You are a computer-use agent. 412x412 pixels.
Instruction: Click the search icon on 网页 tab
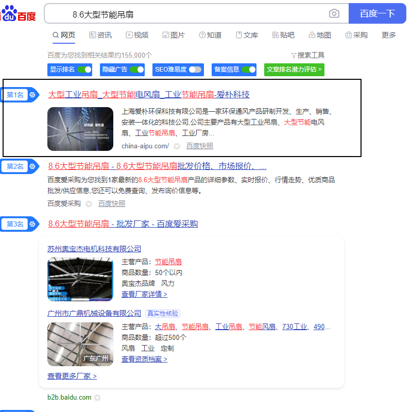tap(56, 35)
